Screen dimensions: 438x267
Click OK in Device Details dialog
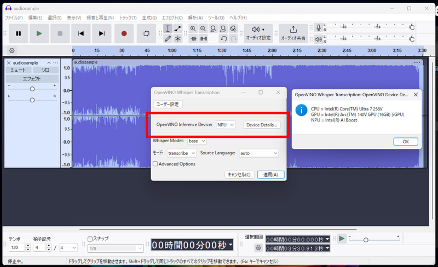406,142
